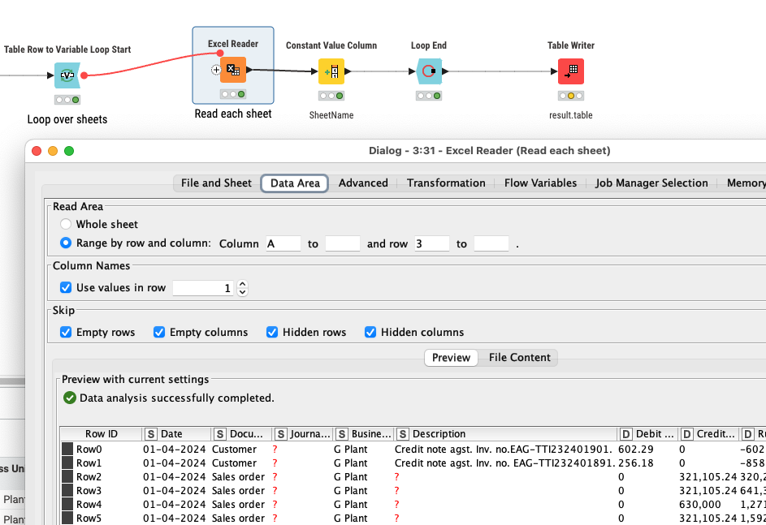Image resolution: width=766 pixels, height=525 pixels.
Task: Decrease the column names row number
Action: point(242,292)
